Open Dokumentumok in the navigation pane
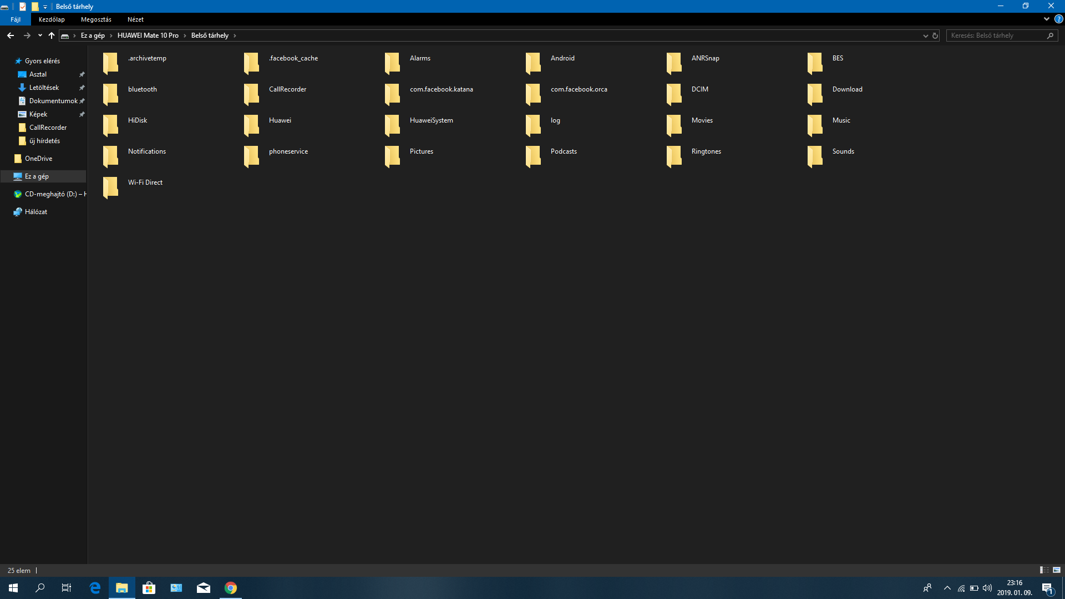 coord(53,101)
